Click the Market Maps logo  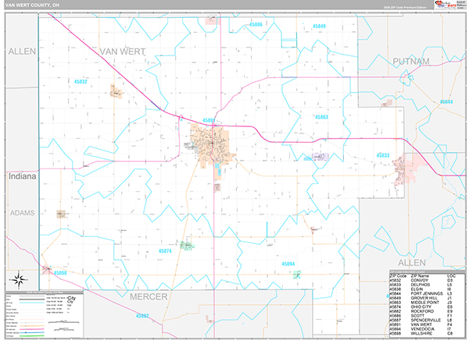[x=447, y=6]
